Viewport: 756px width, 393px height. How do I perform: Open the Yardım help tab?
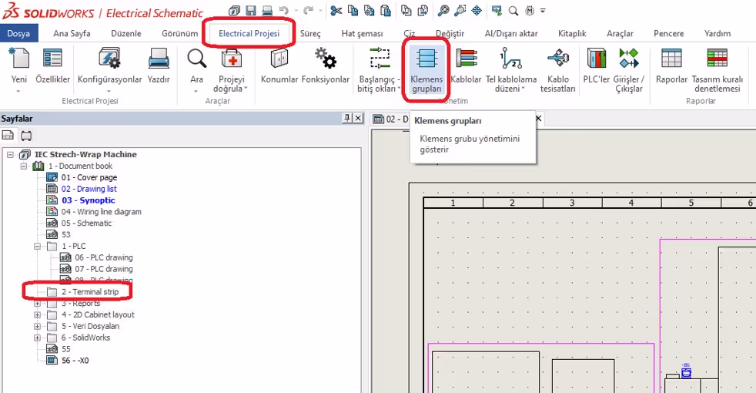click(718, 33)
